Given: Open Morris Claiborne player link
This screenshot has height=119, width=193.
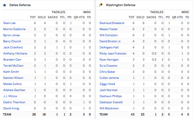Looking at the screenshot, I should click(14, 29).
